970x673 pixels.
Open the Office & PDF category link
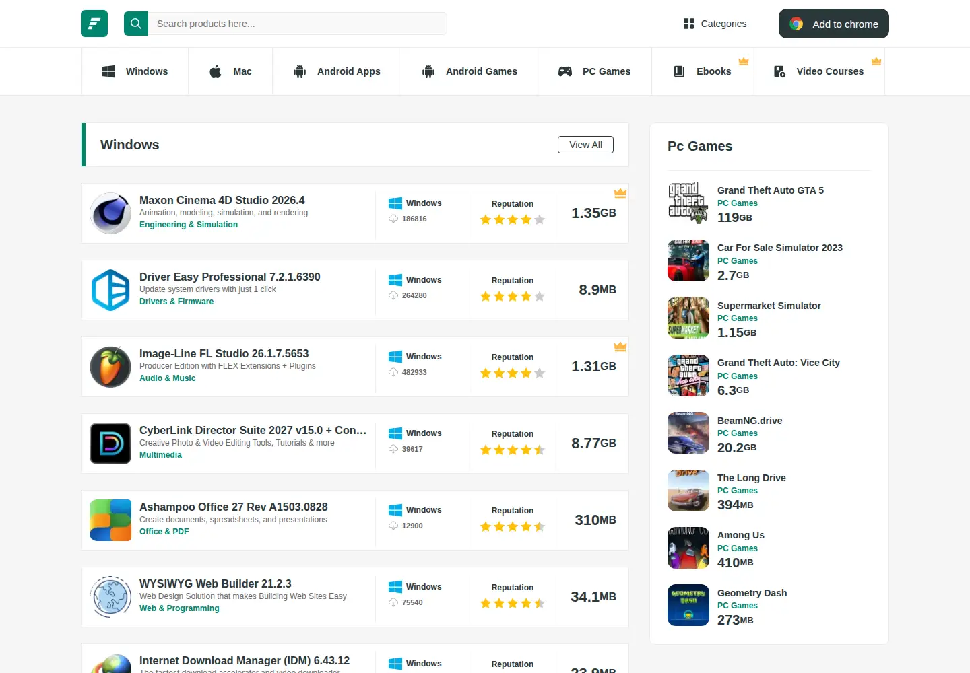[164, 532]
